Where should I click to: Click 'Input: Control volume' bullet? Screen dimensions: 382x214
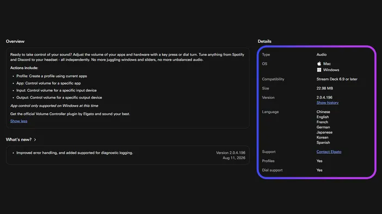(57, 91)
